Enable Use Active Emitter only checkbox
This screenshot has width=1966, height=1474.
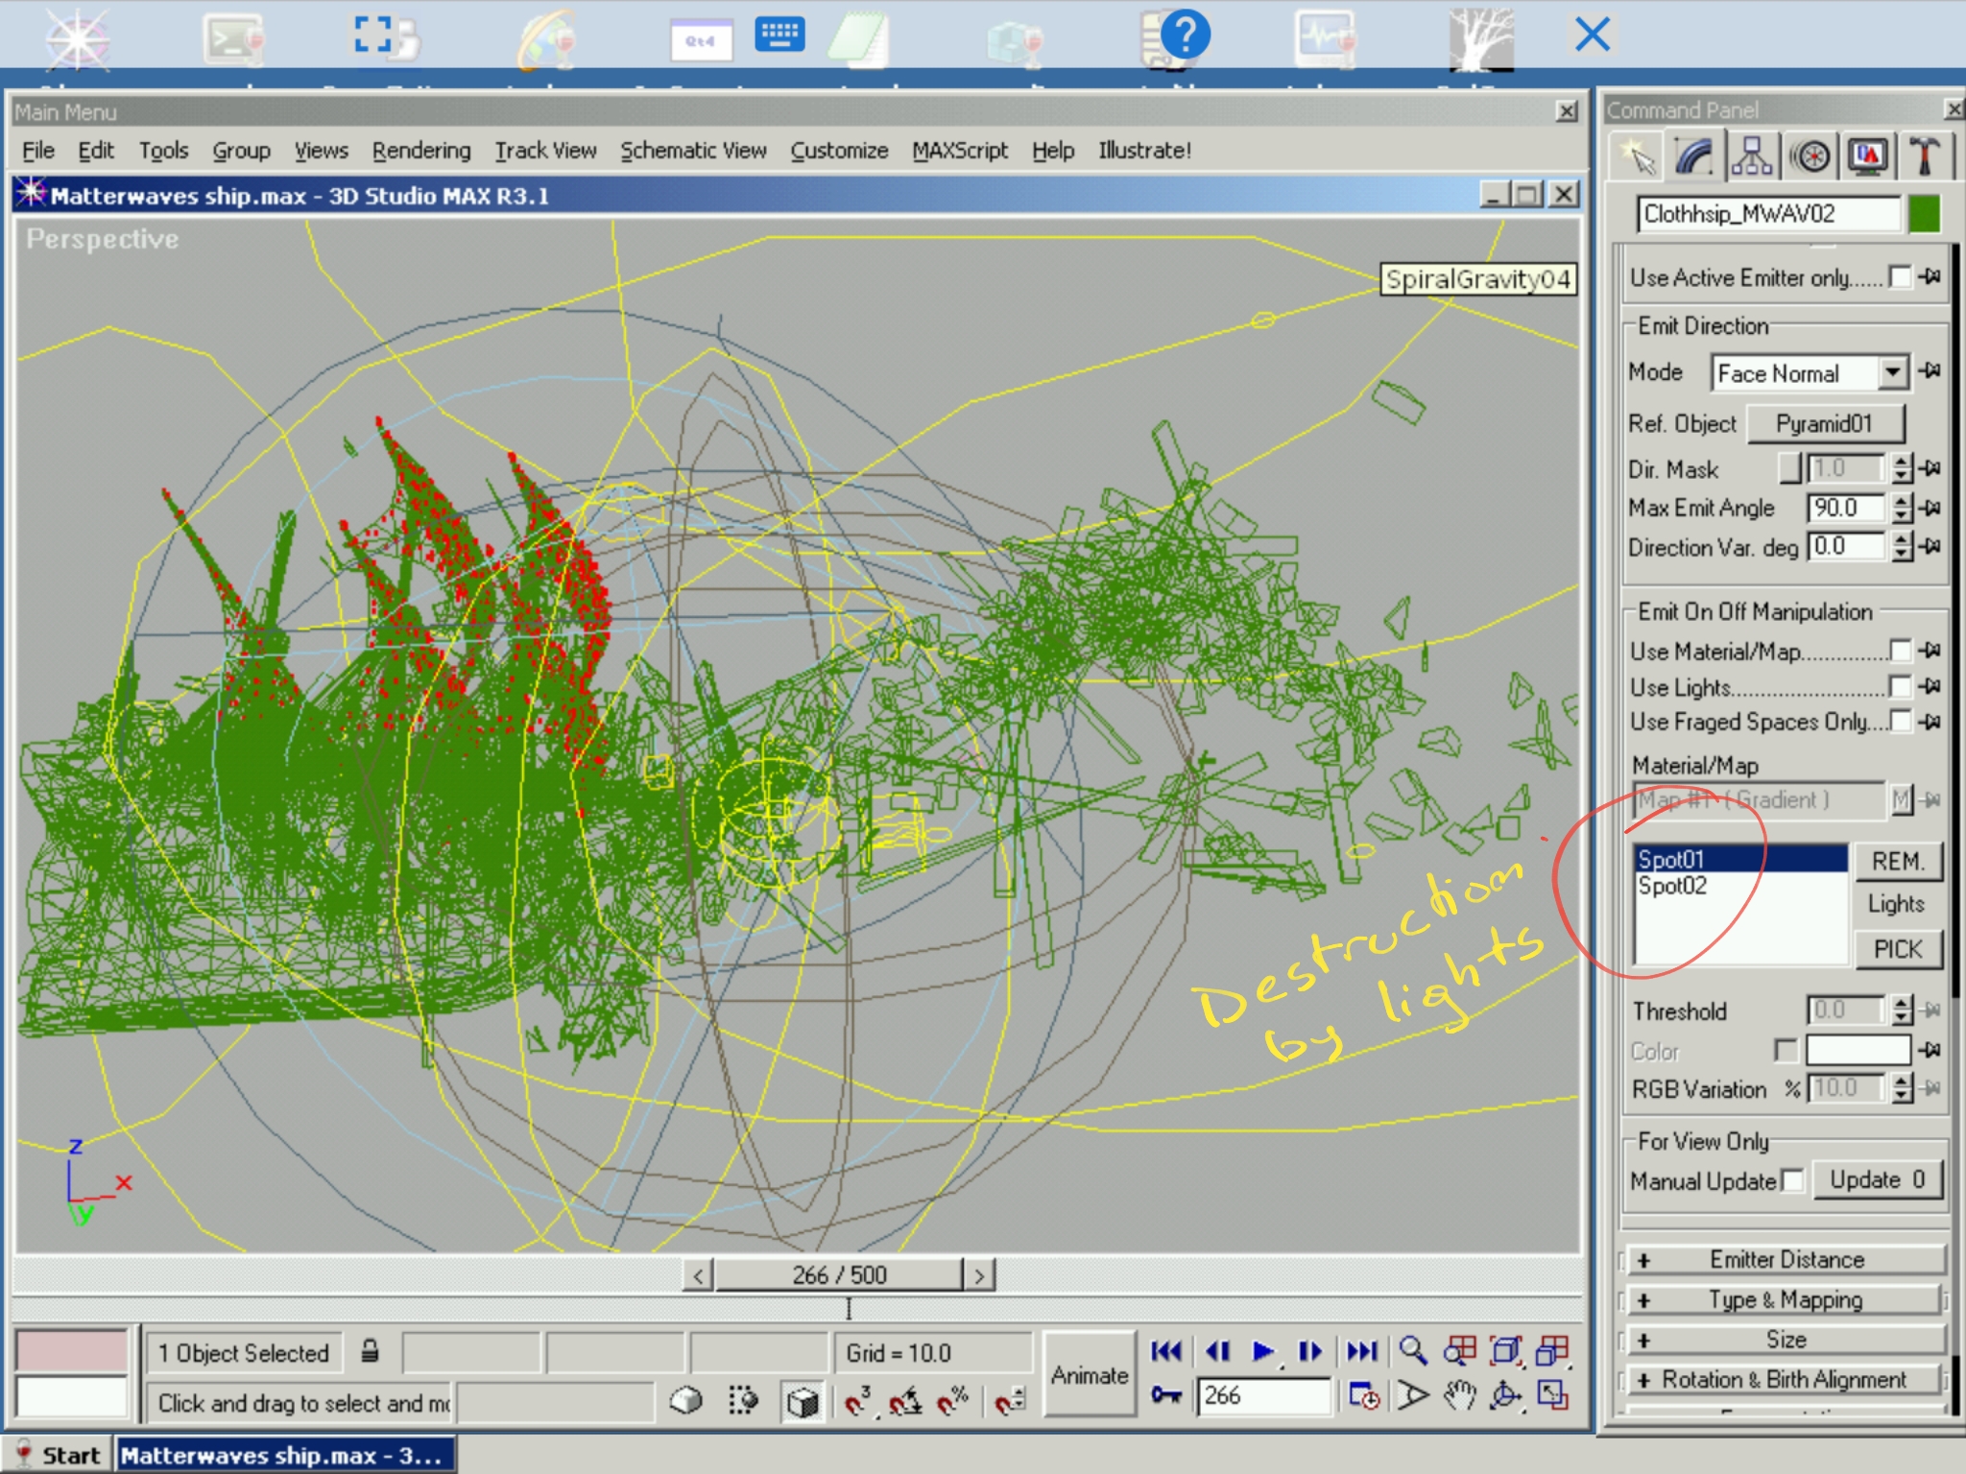[x=1899, y=277]
